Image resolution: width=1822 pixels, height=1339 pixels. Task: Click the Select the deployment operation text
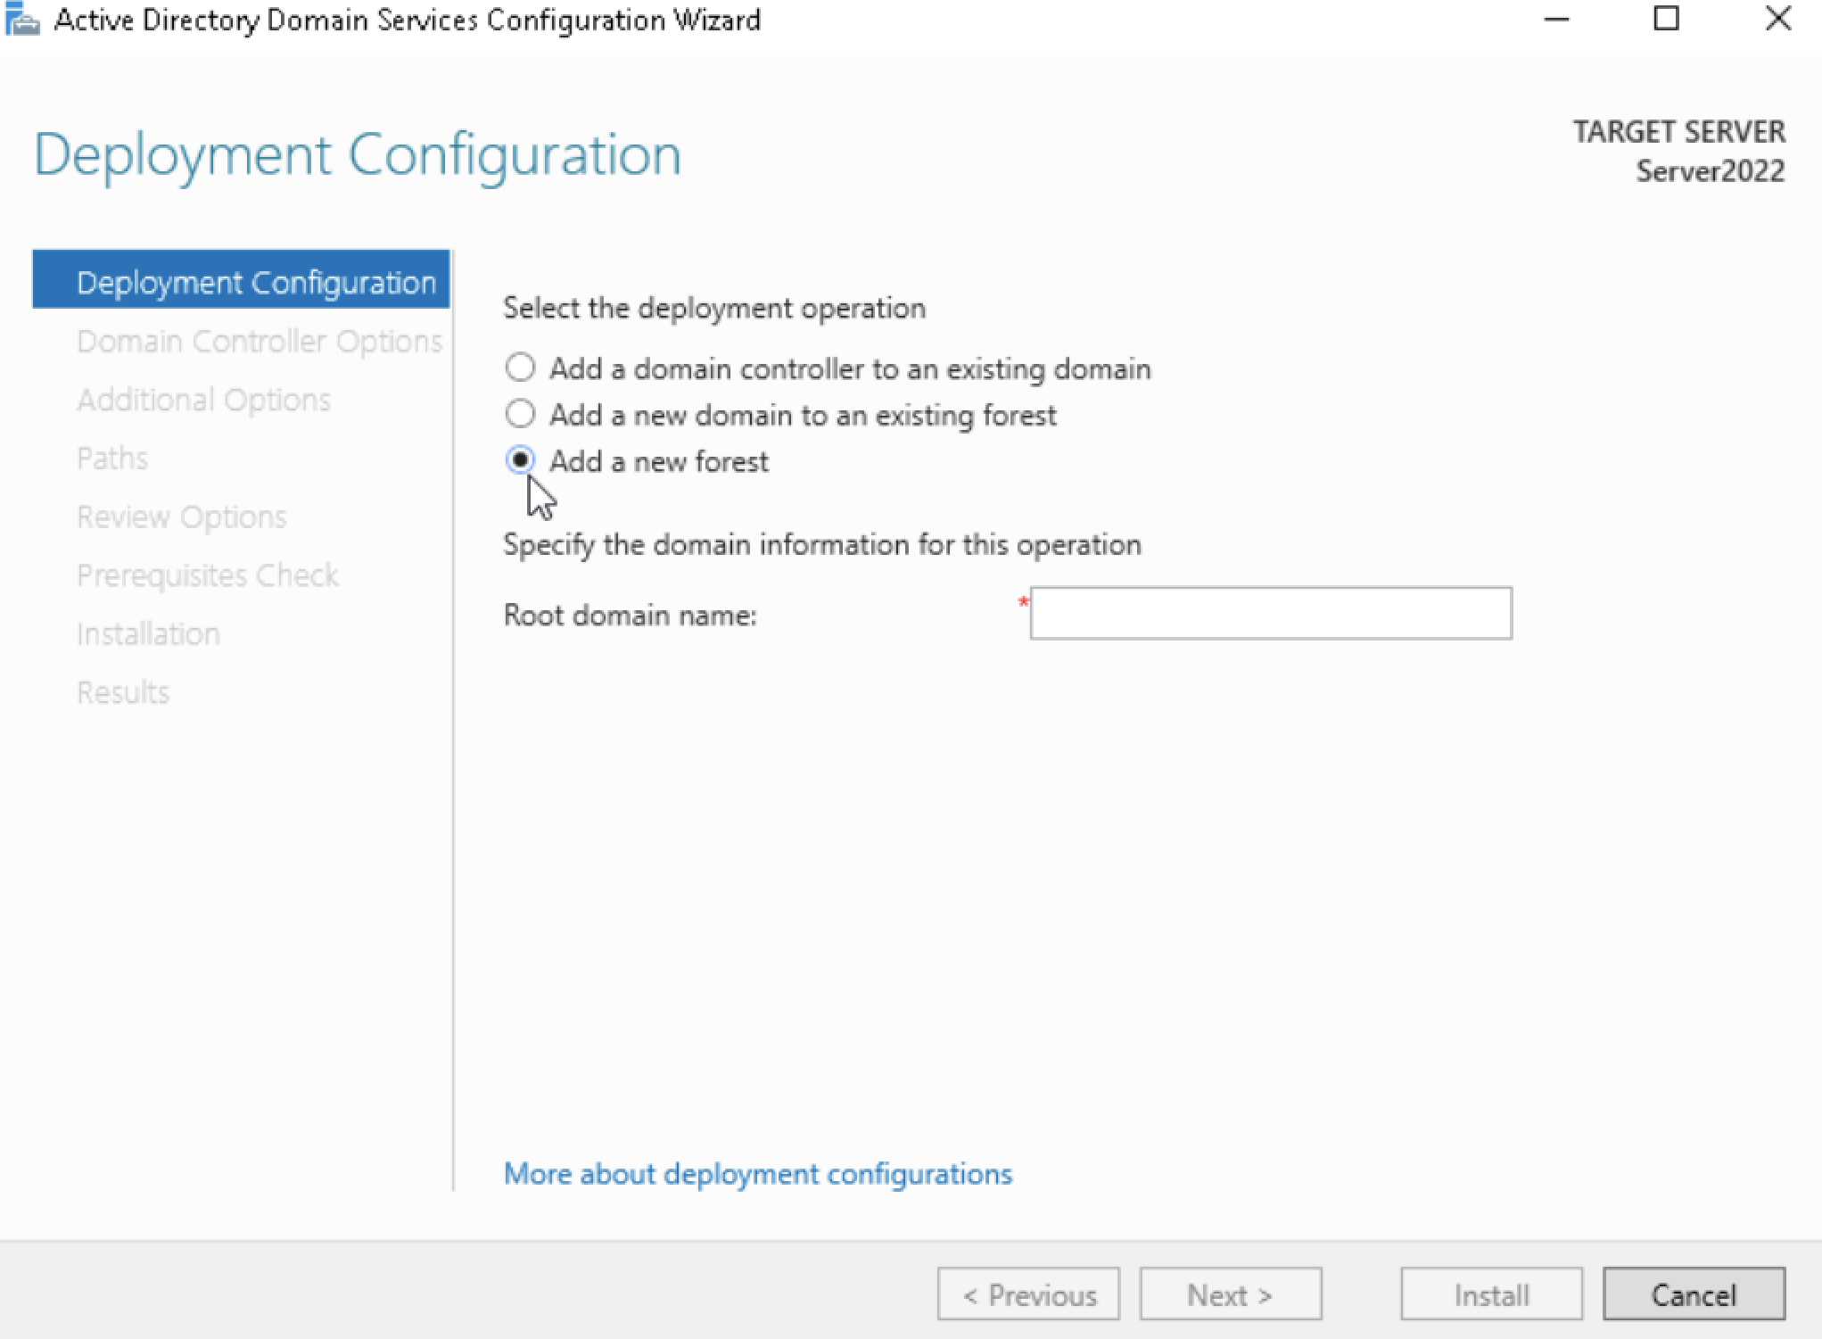coord(714,308)
